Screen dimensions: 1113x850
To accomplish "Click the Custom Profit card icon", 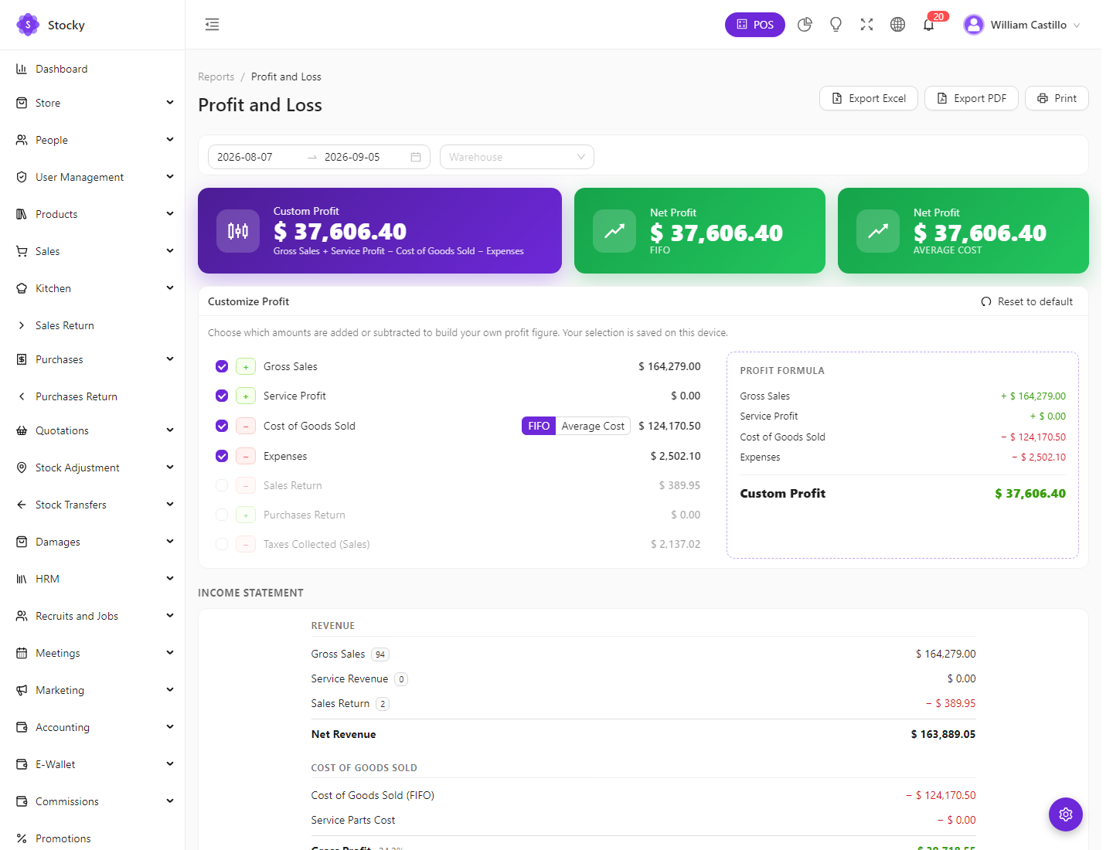I will click(x=238, y=231).
